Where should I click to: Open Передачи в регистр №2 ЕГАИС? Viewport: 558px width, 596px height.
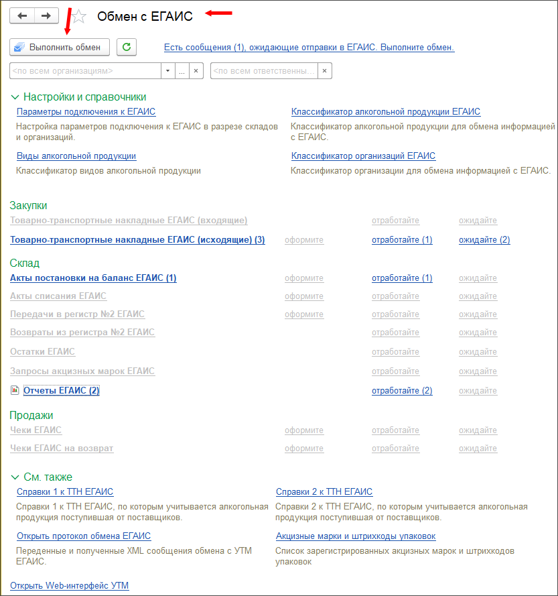77,314
